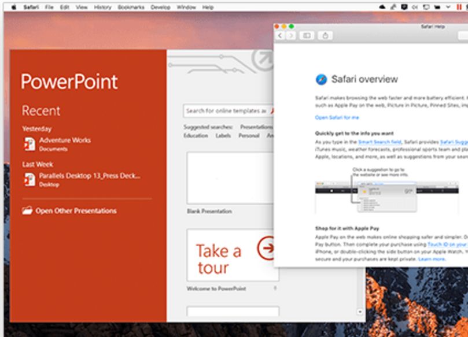This screenshot has width=468, height=337.
Task: Click the Documents location under Adventure Works
Action: coord(53,149)
